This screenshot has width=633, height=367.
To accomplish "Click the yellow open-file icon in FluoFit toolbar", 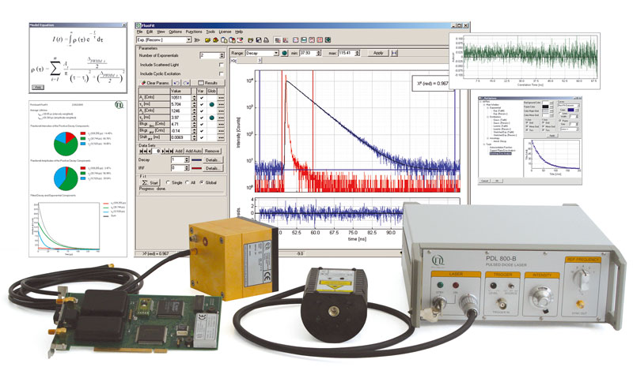I will pyautogui.click(x=207, y=40).
